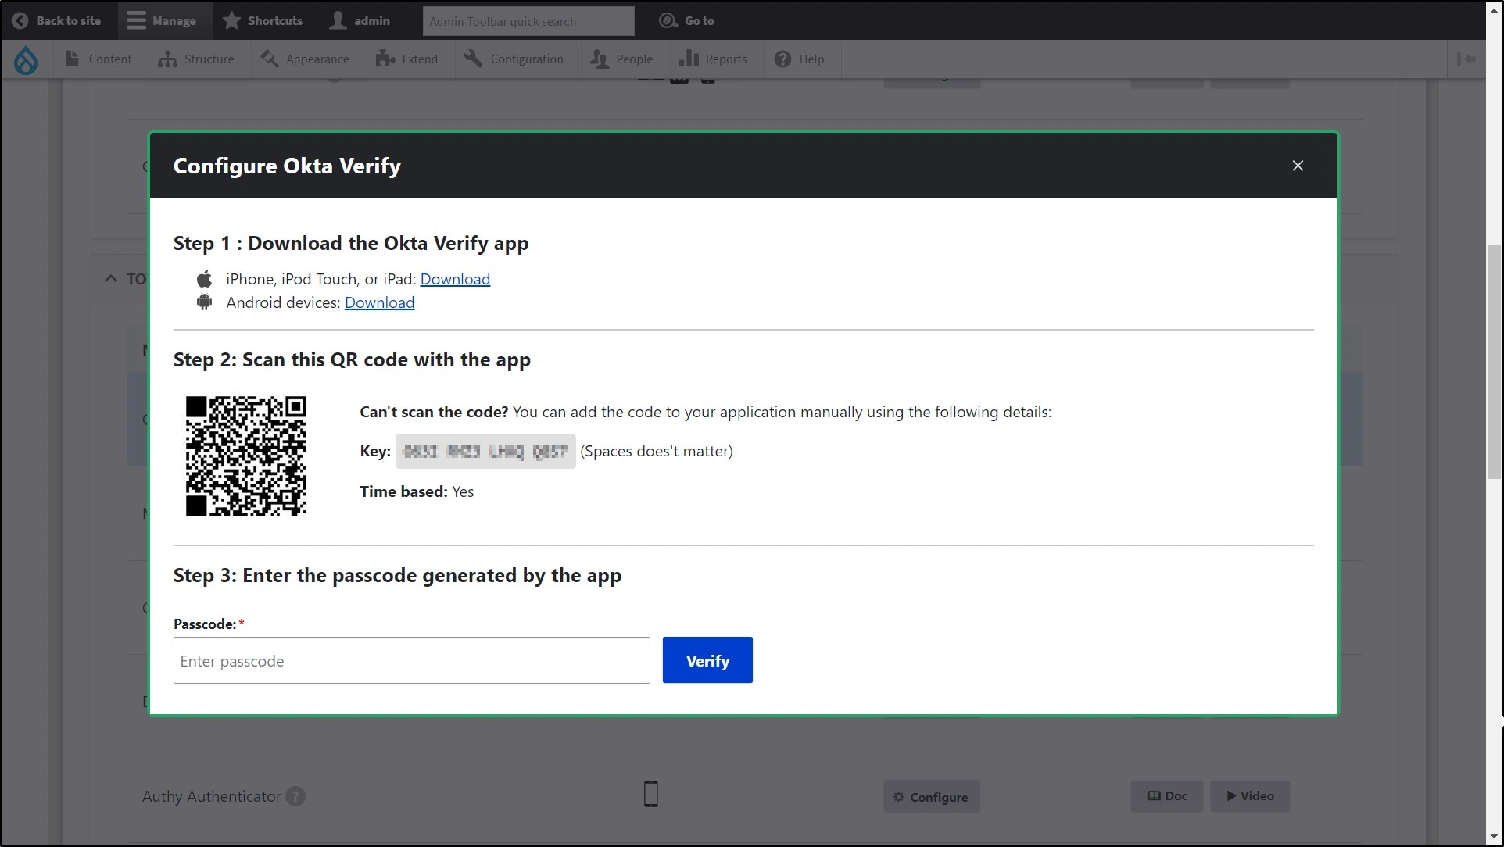The height and width of the screenshot is (847, 1504).
Task: Focus the Admin Toolbar quick search box
Action: pyautogui.click(x=528, y=21)
